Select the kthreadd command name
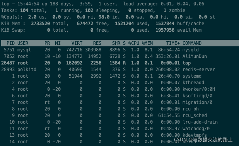 (x=193, y=83)
